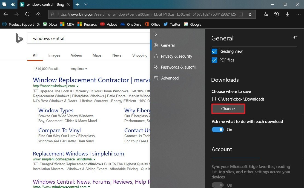Open the Any time filter dropdown
Image resolution: width=304 pixels, height=188 pixels.
(79, 69)
